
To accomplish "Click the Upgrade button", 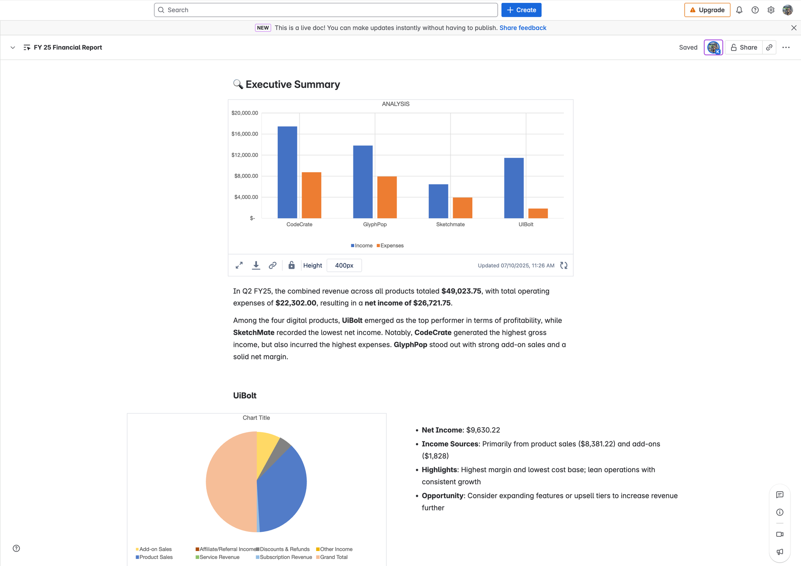I will pos(707,10).
